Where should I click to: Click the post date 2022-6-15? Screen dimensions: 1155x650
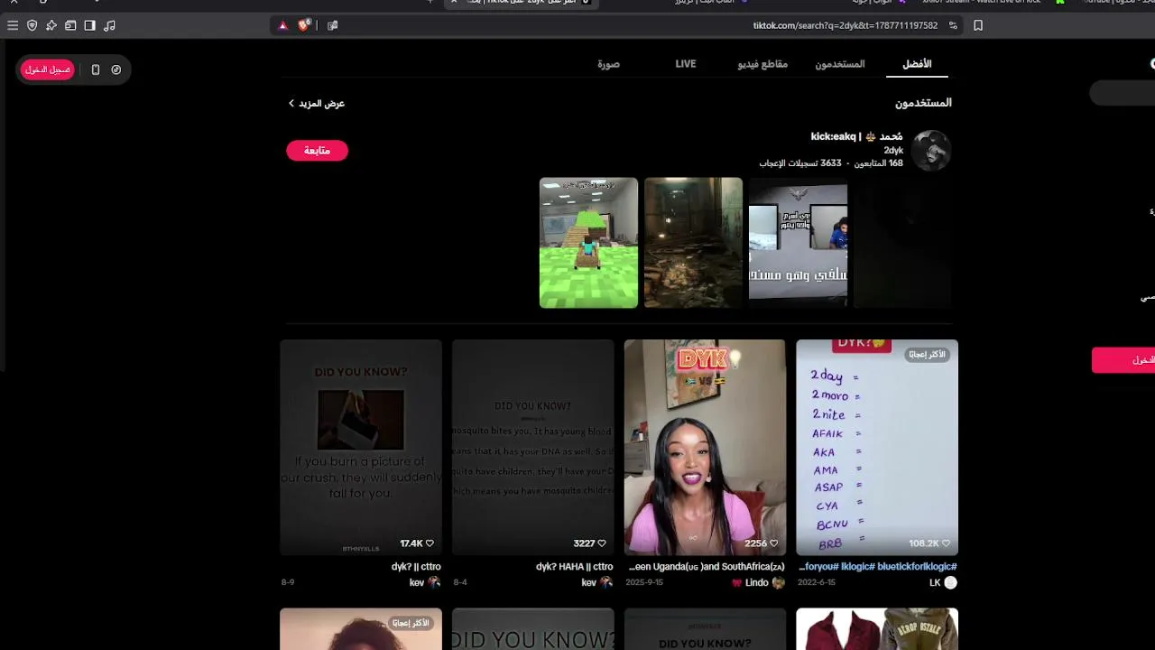click(x=817, y=583)
